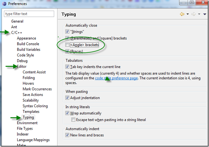Toggle Wrap automatically in string literals
This screenshot has width=209, height=147.
pyautogui.click(x=67, y=113)
